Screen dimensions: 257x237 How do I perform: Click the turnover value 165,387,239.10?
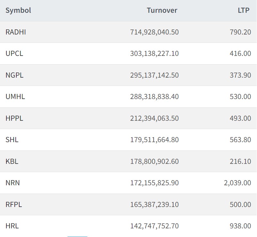coord(154,204)
